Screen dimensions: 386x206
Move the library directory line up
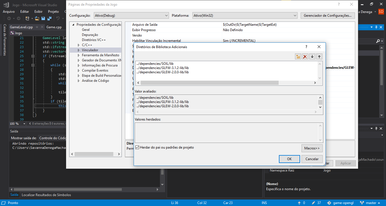(x=319, y=57)
